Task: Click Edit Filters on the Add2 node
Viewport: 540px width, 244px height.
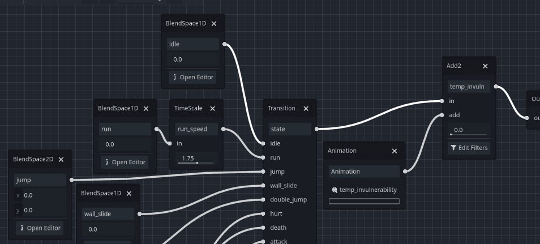Action: pos(469,148)
